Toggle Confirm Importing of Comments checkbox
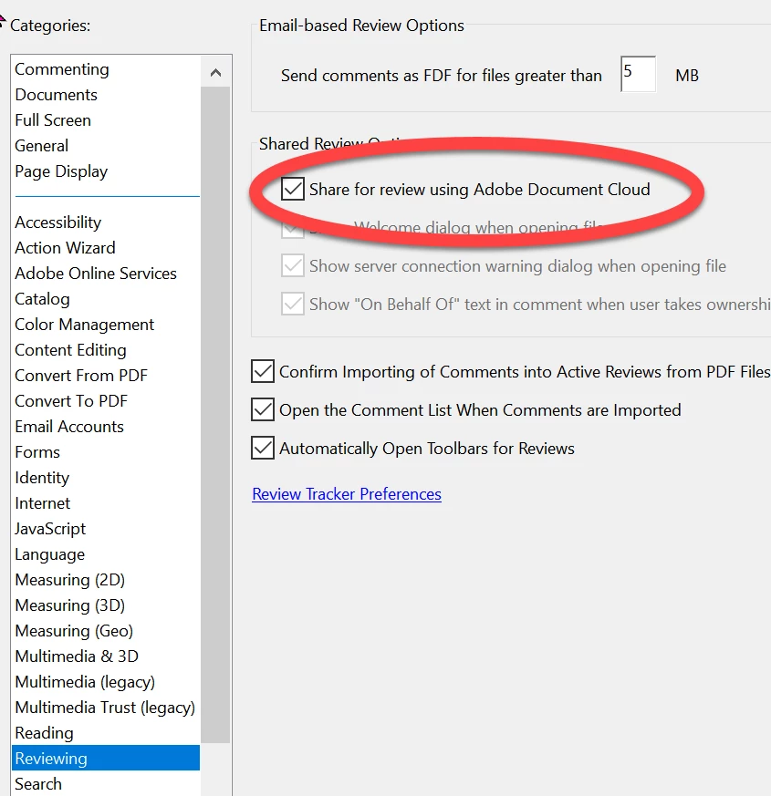The width and height of the screenshot is (771, 796). pyautogui.click(x=263, y=371)
